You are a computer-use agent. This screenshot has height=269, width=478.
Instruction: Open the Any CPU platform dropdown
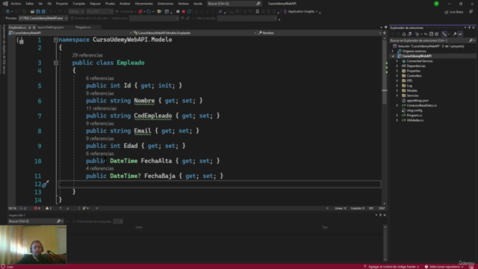[x=99, y=12]
